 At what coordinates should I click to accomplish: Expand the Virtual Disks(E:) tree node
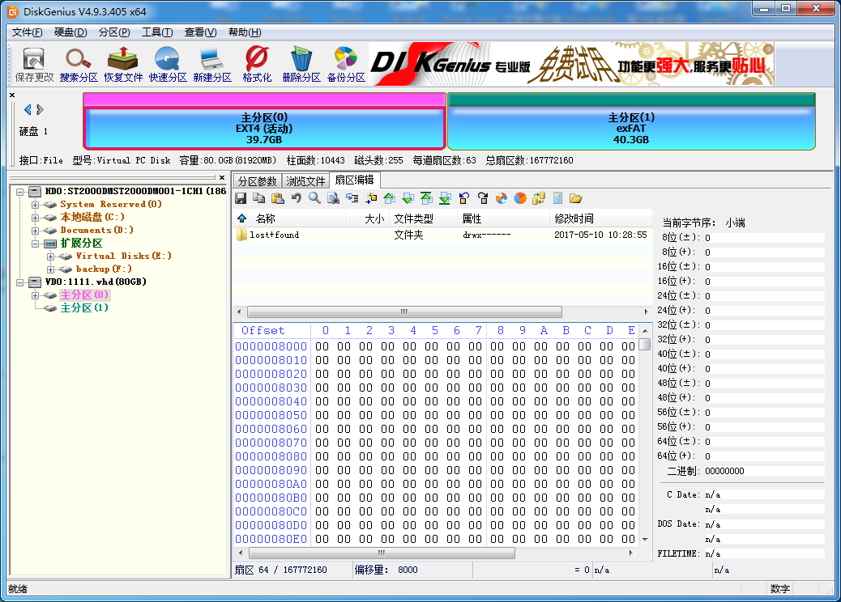[50, 256]
